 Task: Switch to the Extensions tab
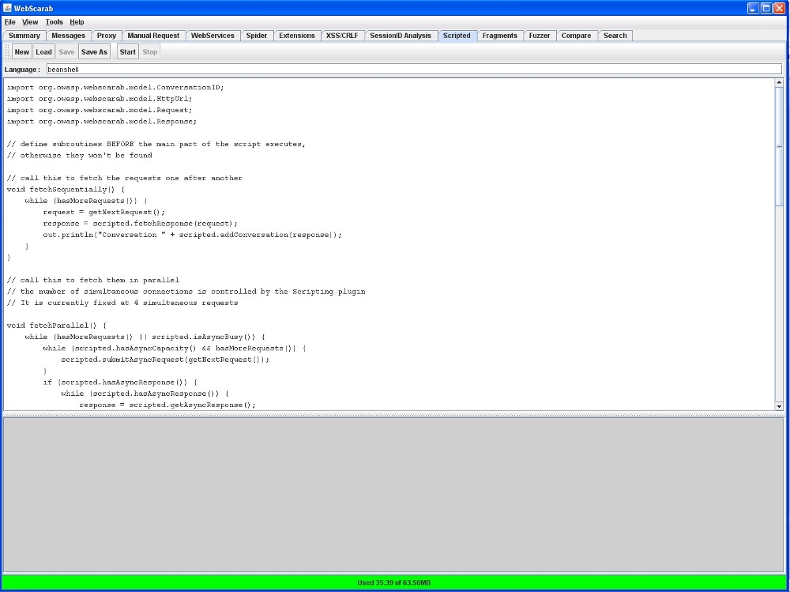pyautogui.click(x=297, y=36)
